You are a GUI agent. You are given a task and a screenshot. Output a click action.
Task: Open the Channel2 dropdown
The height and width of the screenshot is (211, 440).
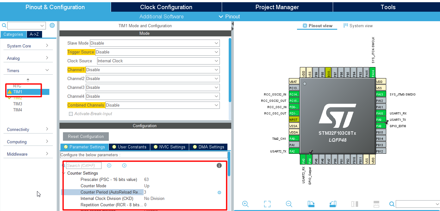pyautogui.click(x=152, y=79)
